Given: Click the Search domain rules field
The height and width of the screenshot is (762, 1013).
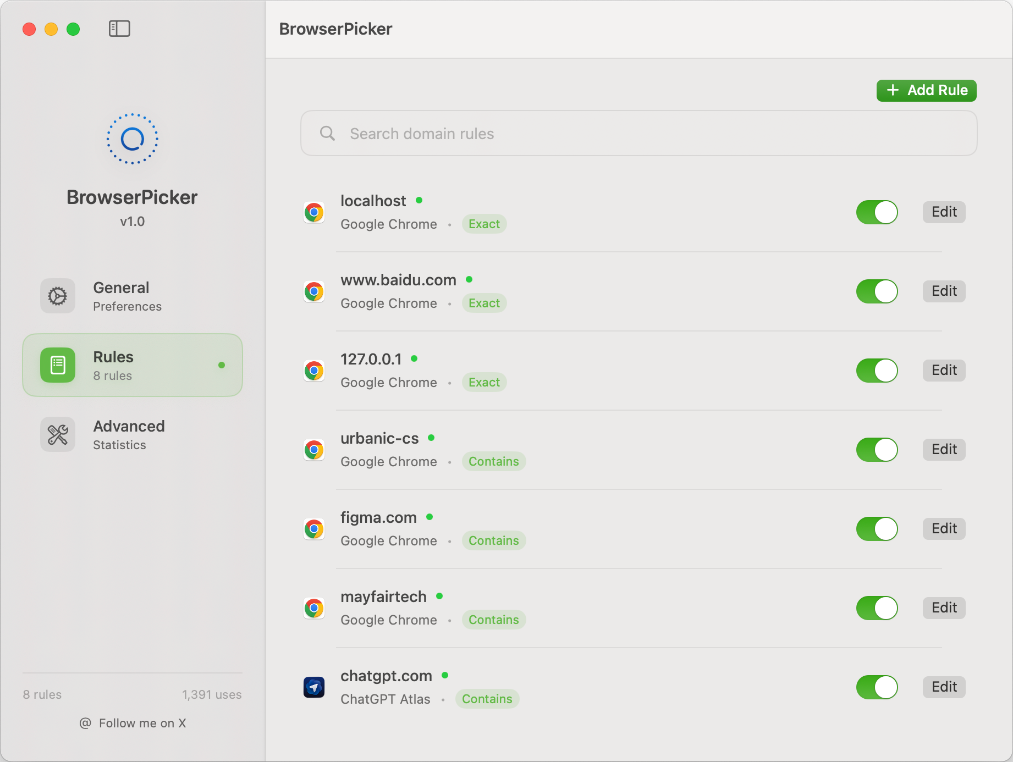Looking at the screenshot, I should [x=638, y=134].
